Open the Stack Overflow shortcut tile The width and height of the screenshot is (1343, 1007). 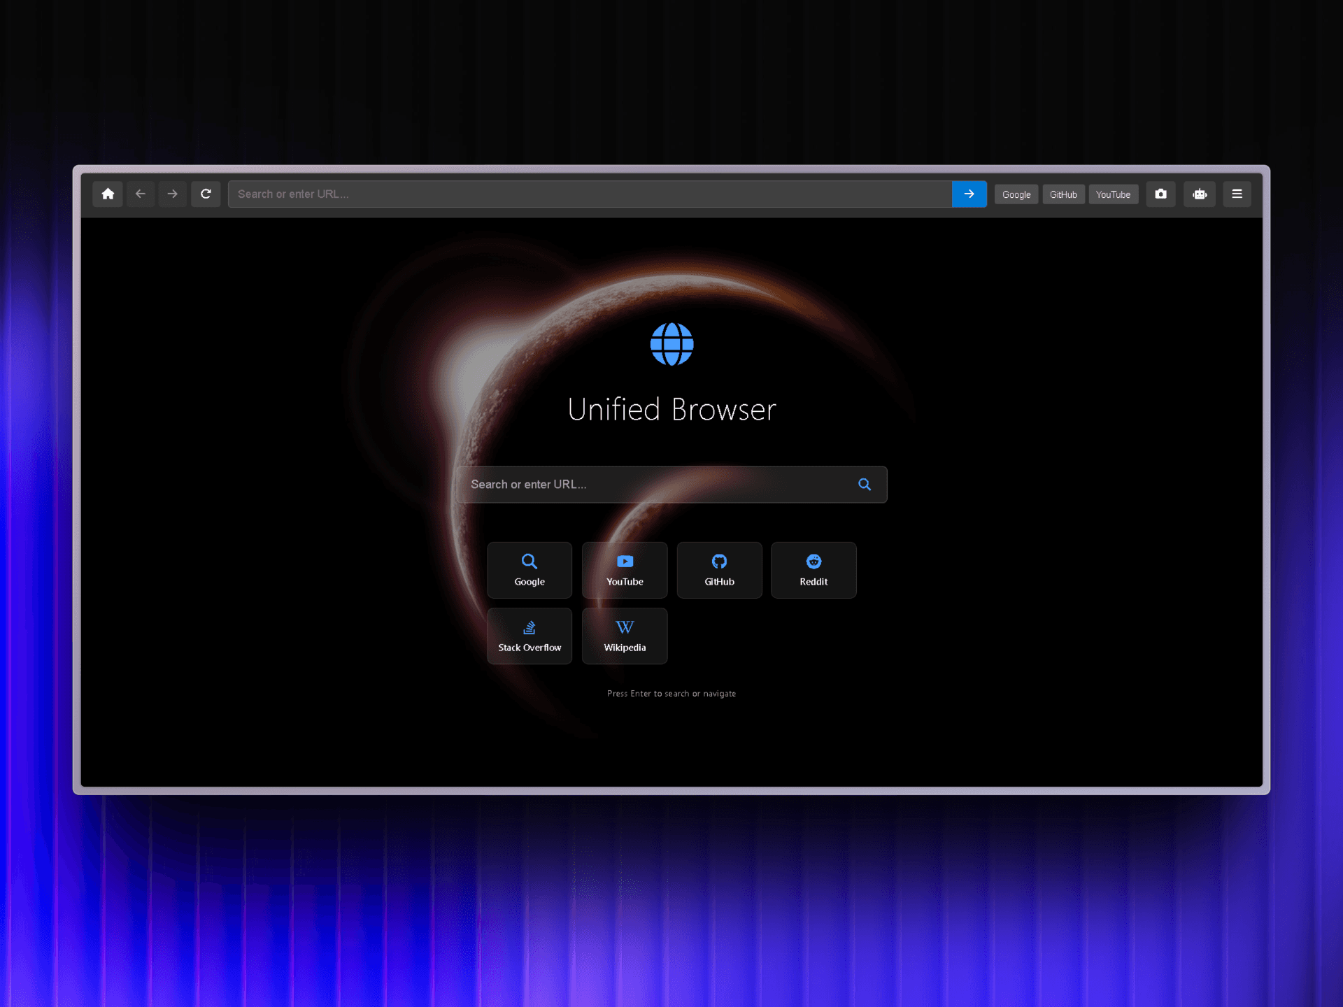pos(530,636)
